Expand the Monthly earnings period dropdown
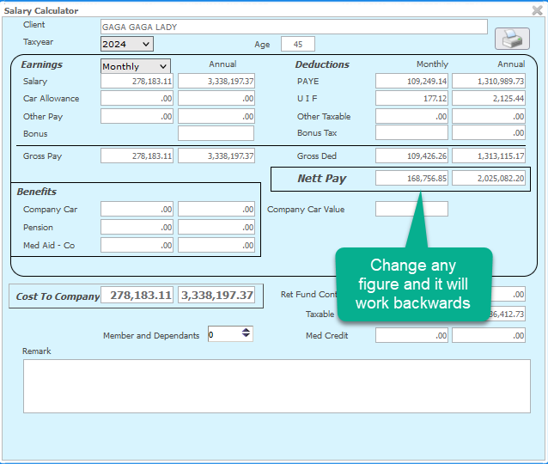 click(136, 66)
